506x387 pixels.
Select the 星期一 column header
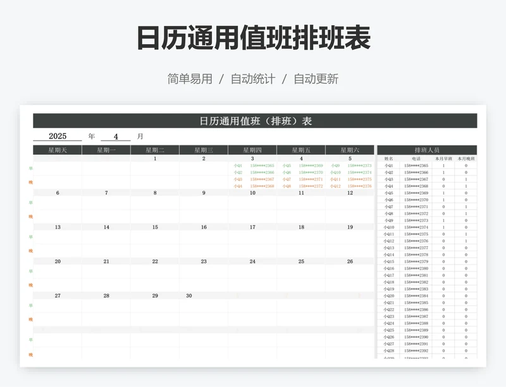(106, 150)
